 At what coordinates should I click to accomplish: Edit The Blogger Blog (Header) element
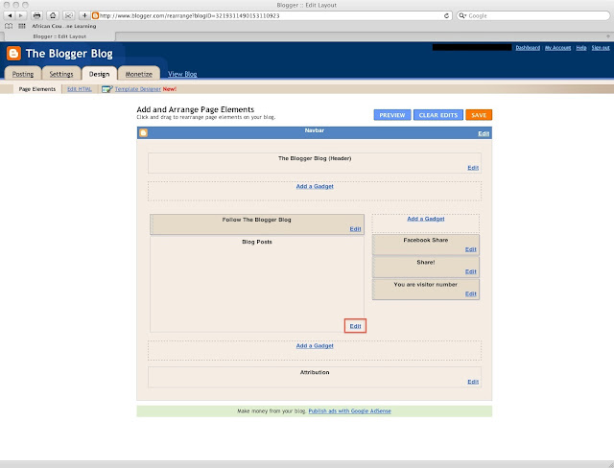[473, 168]
